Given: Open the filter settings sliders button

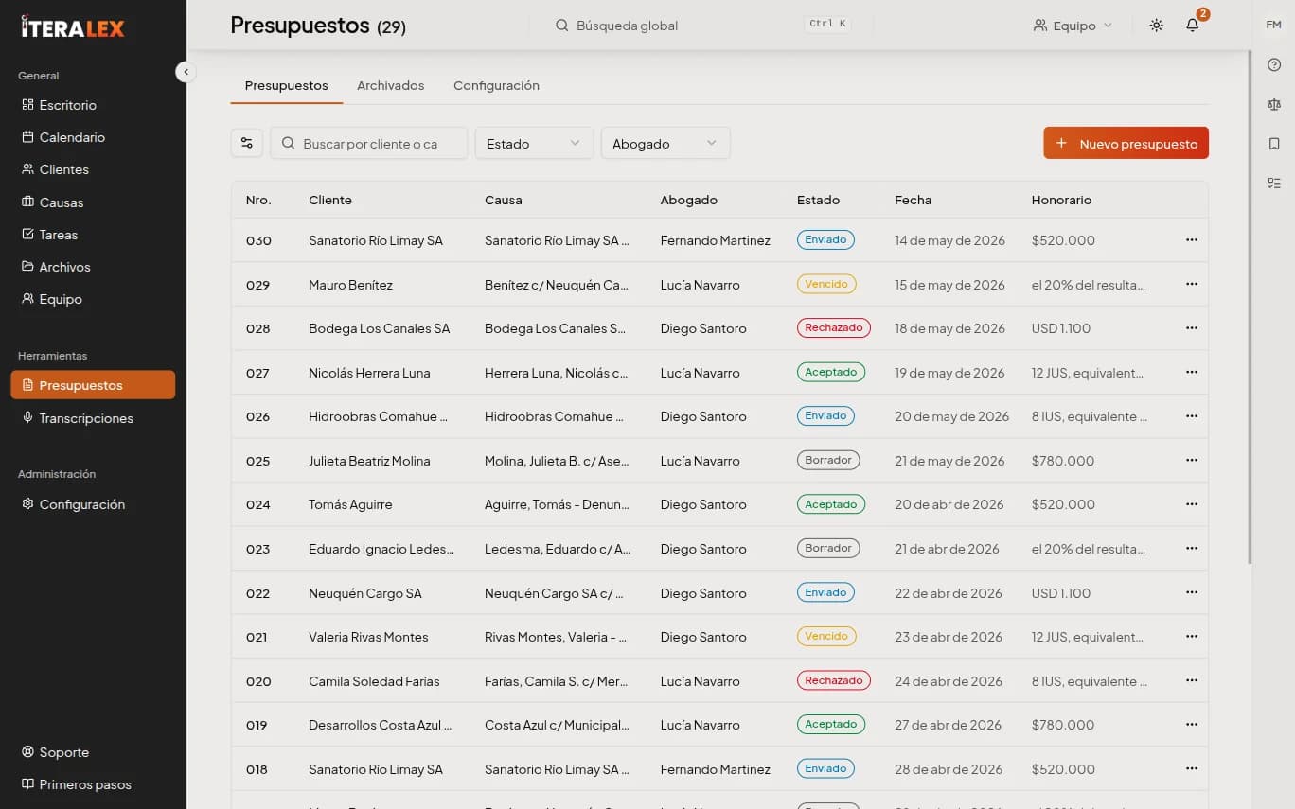Looking at the screenshot, I should coord(247,143).
